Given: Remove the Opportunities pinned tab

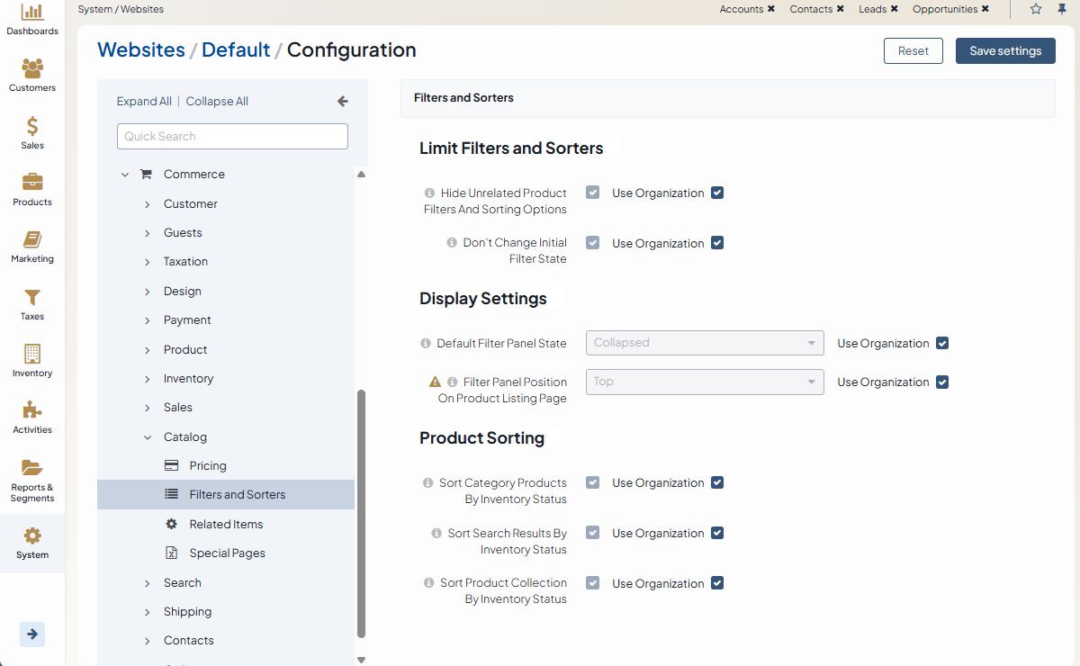Looking at the screenshot, I should [985, 9].
